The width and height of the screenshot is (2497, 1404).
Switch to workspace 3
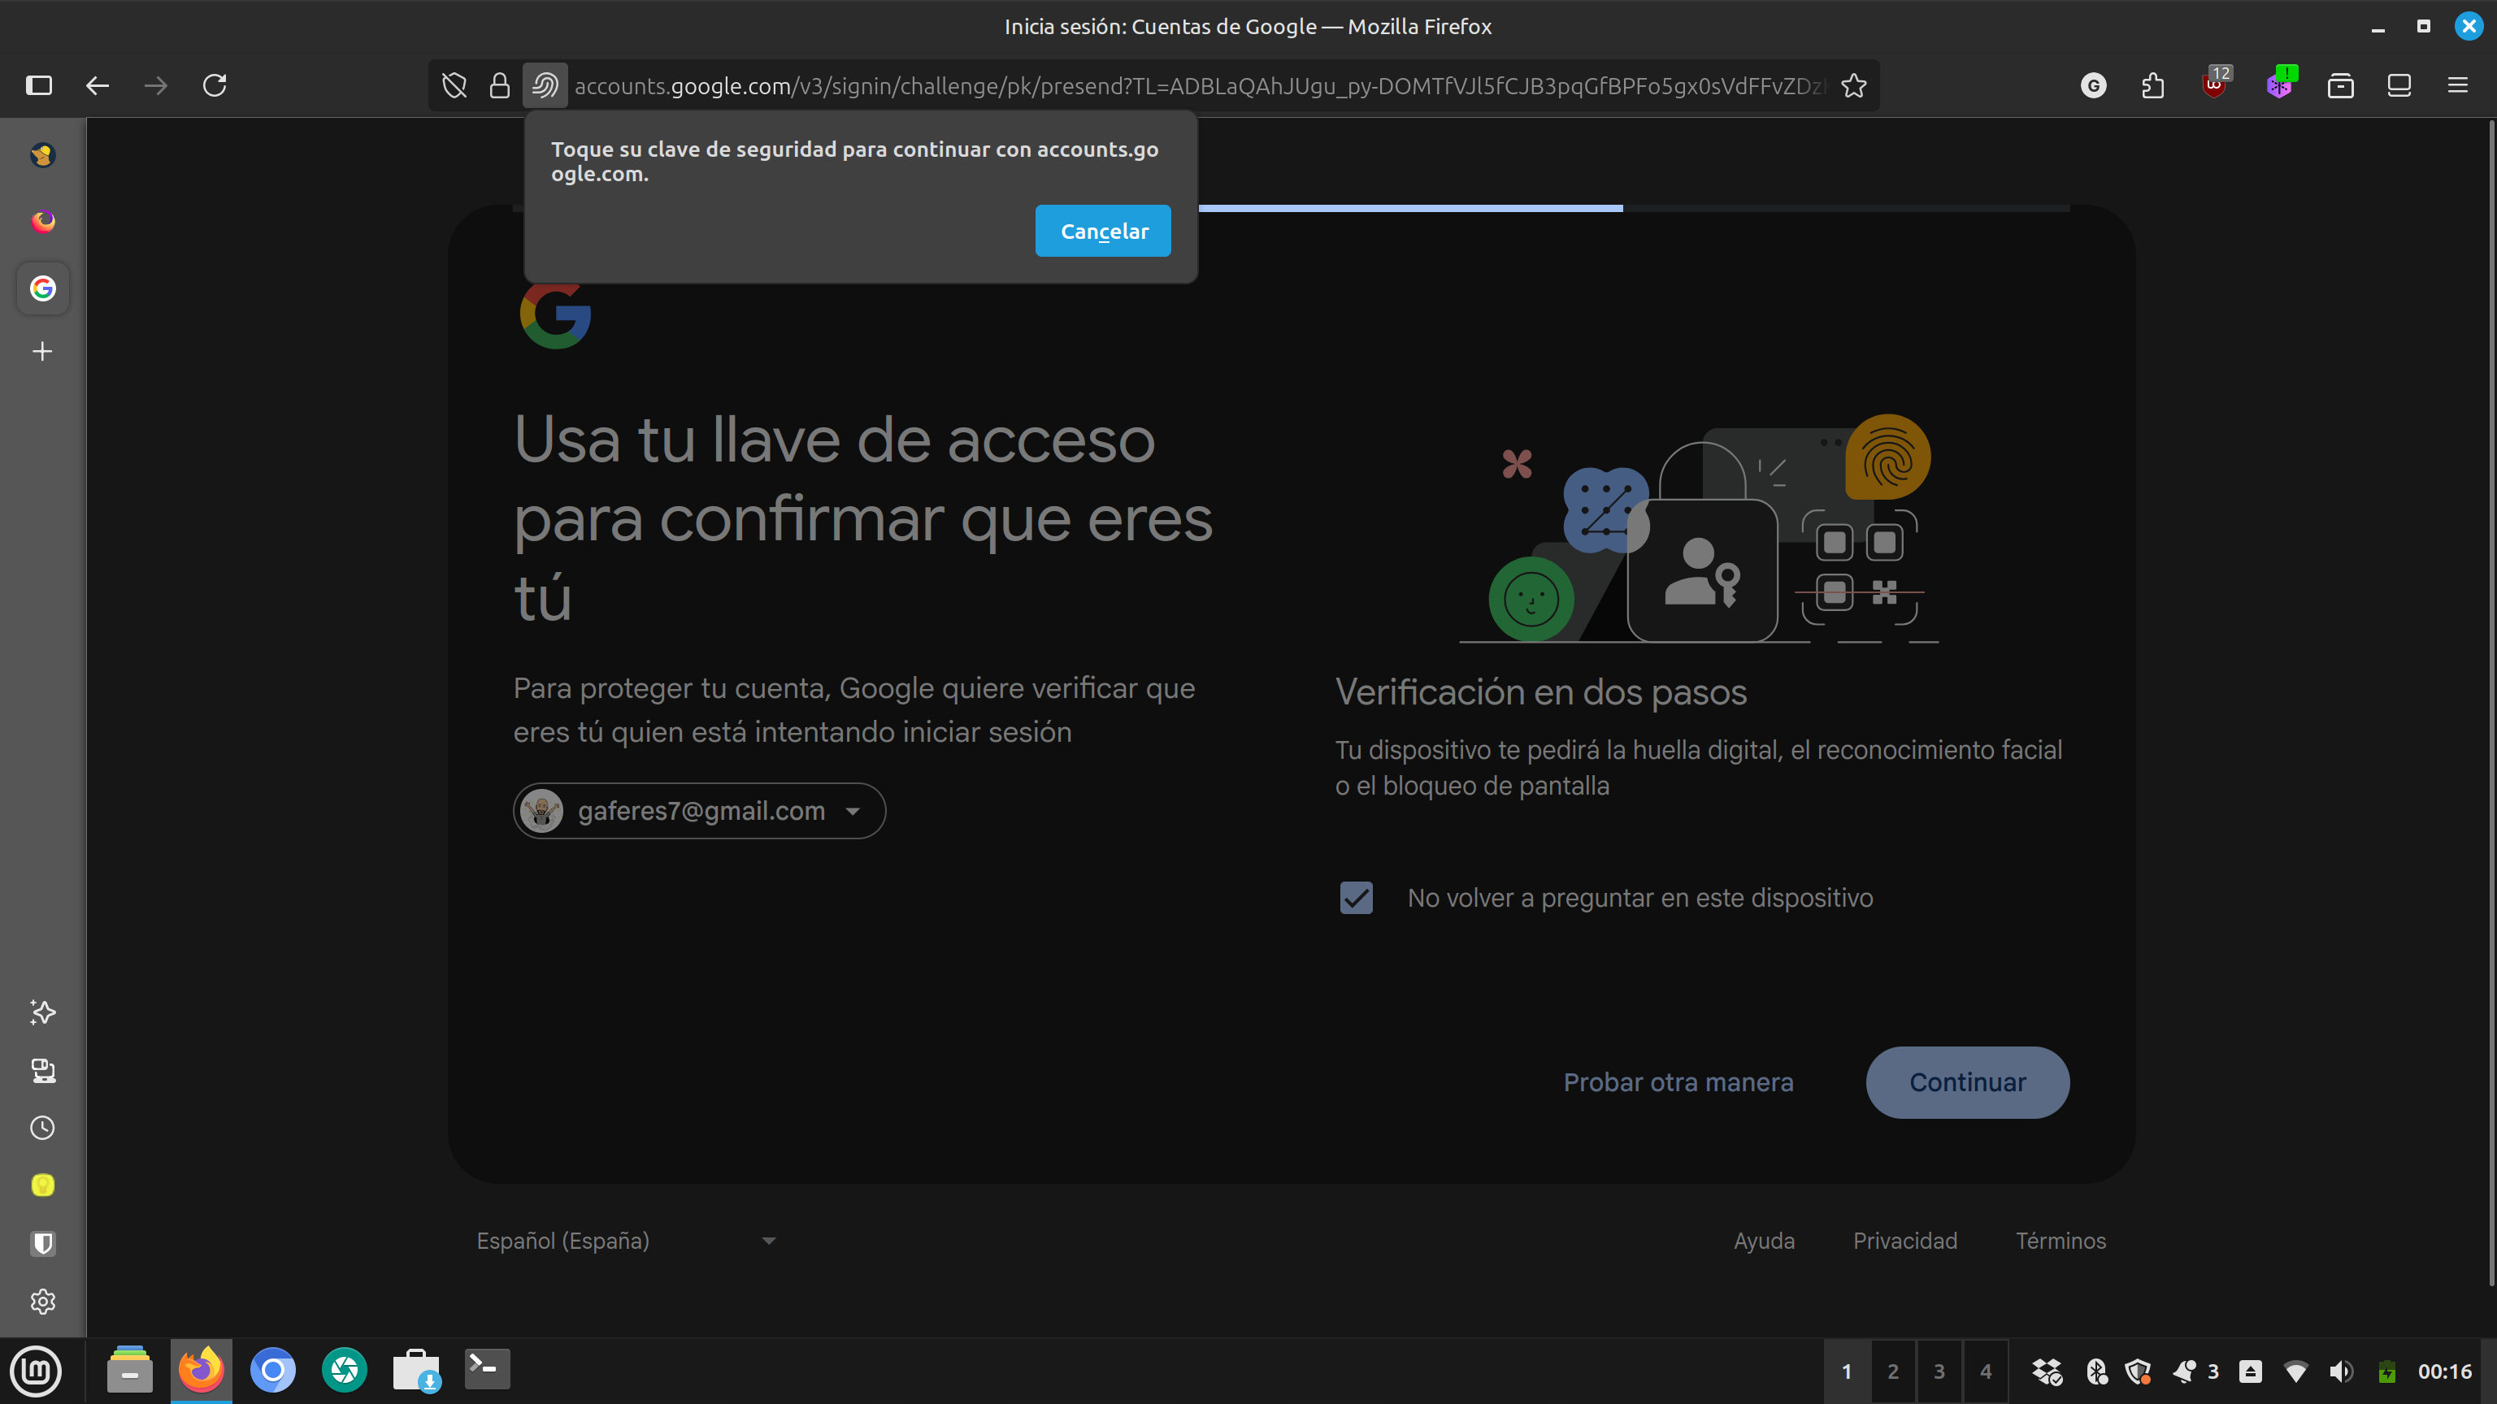(x=1939, y=1371)
